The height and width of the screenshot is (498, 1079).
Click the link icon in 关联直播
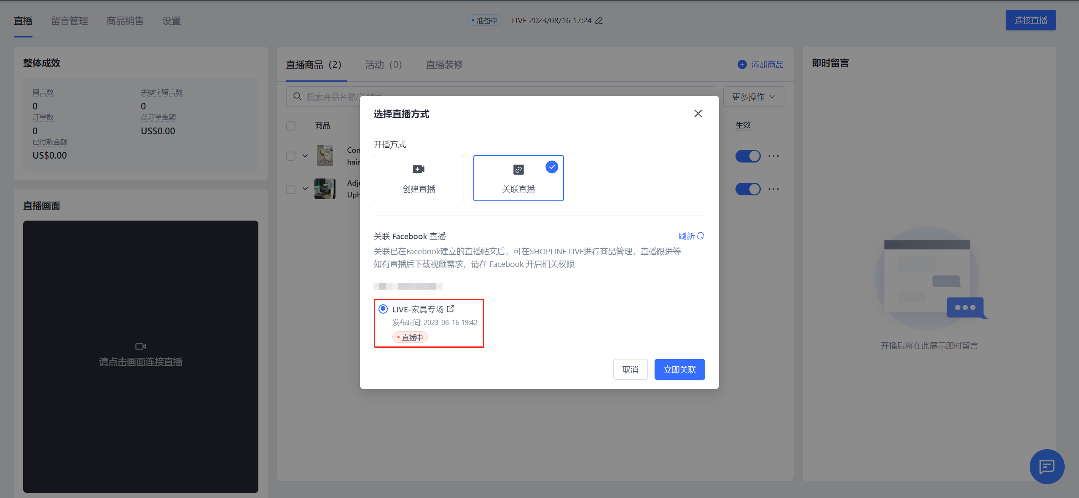click(518, 169)
